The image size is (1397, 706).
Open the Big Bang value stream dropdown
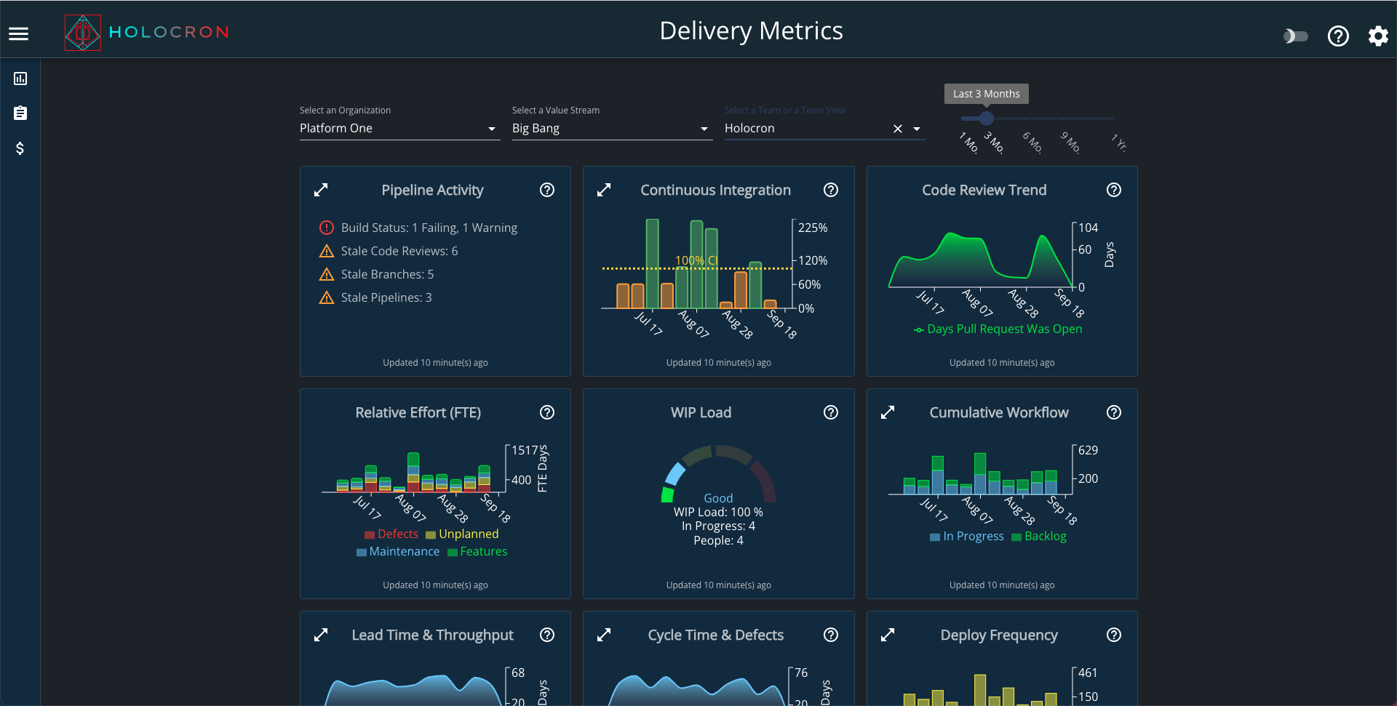click(x=612, y=129)
